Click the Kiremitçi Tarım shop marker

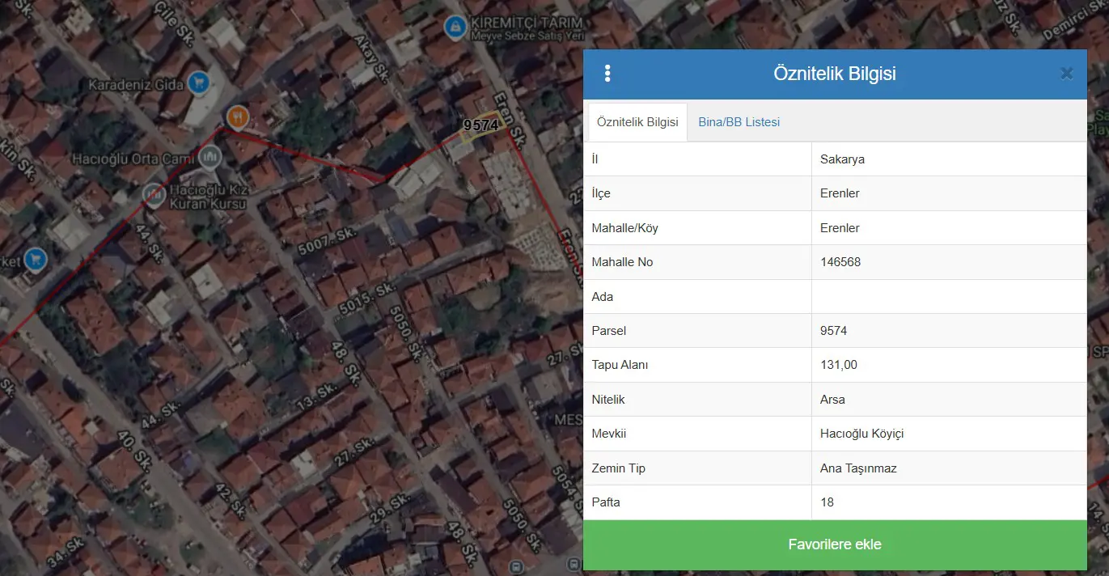point(455,28)
